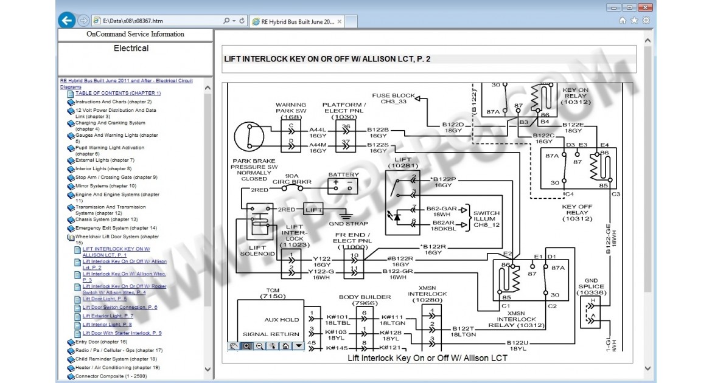
Task: Open TABLE OF CONTENTS (CHAPTER 1) link
Action: point(118,93)
